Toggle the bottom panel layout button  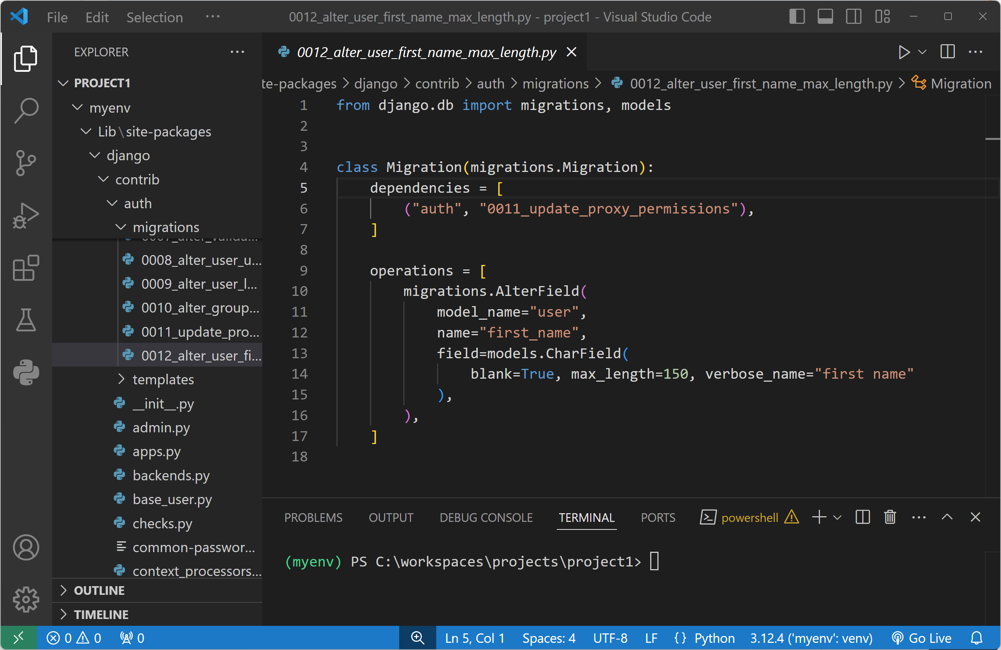[825, 17]
